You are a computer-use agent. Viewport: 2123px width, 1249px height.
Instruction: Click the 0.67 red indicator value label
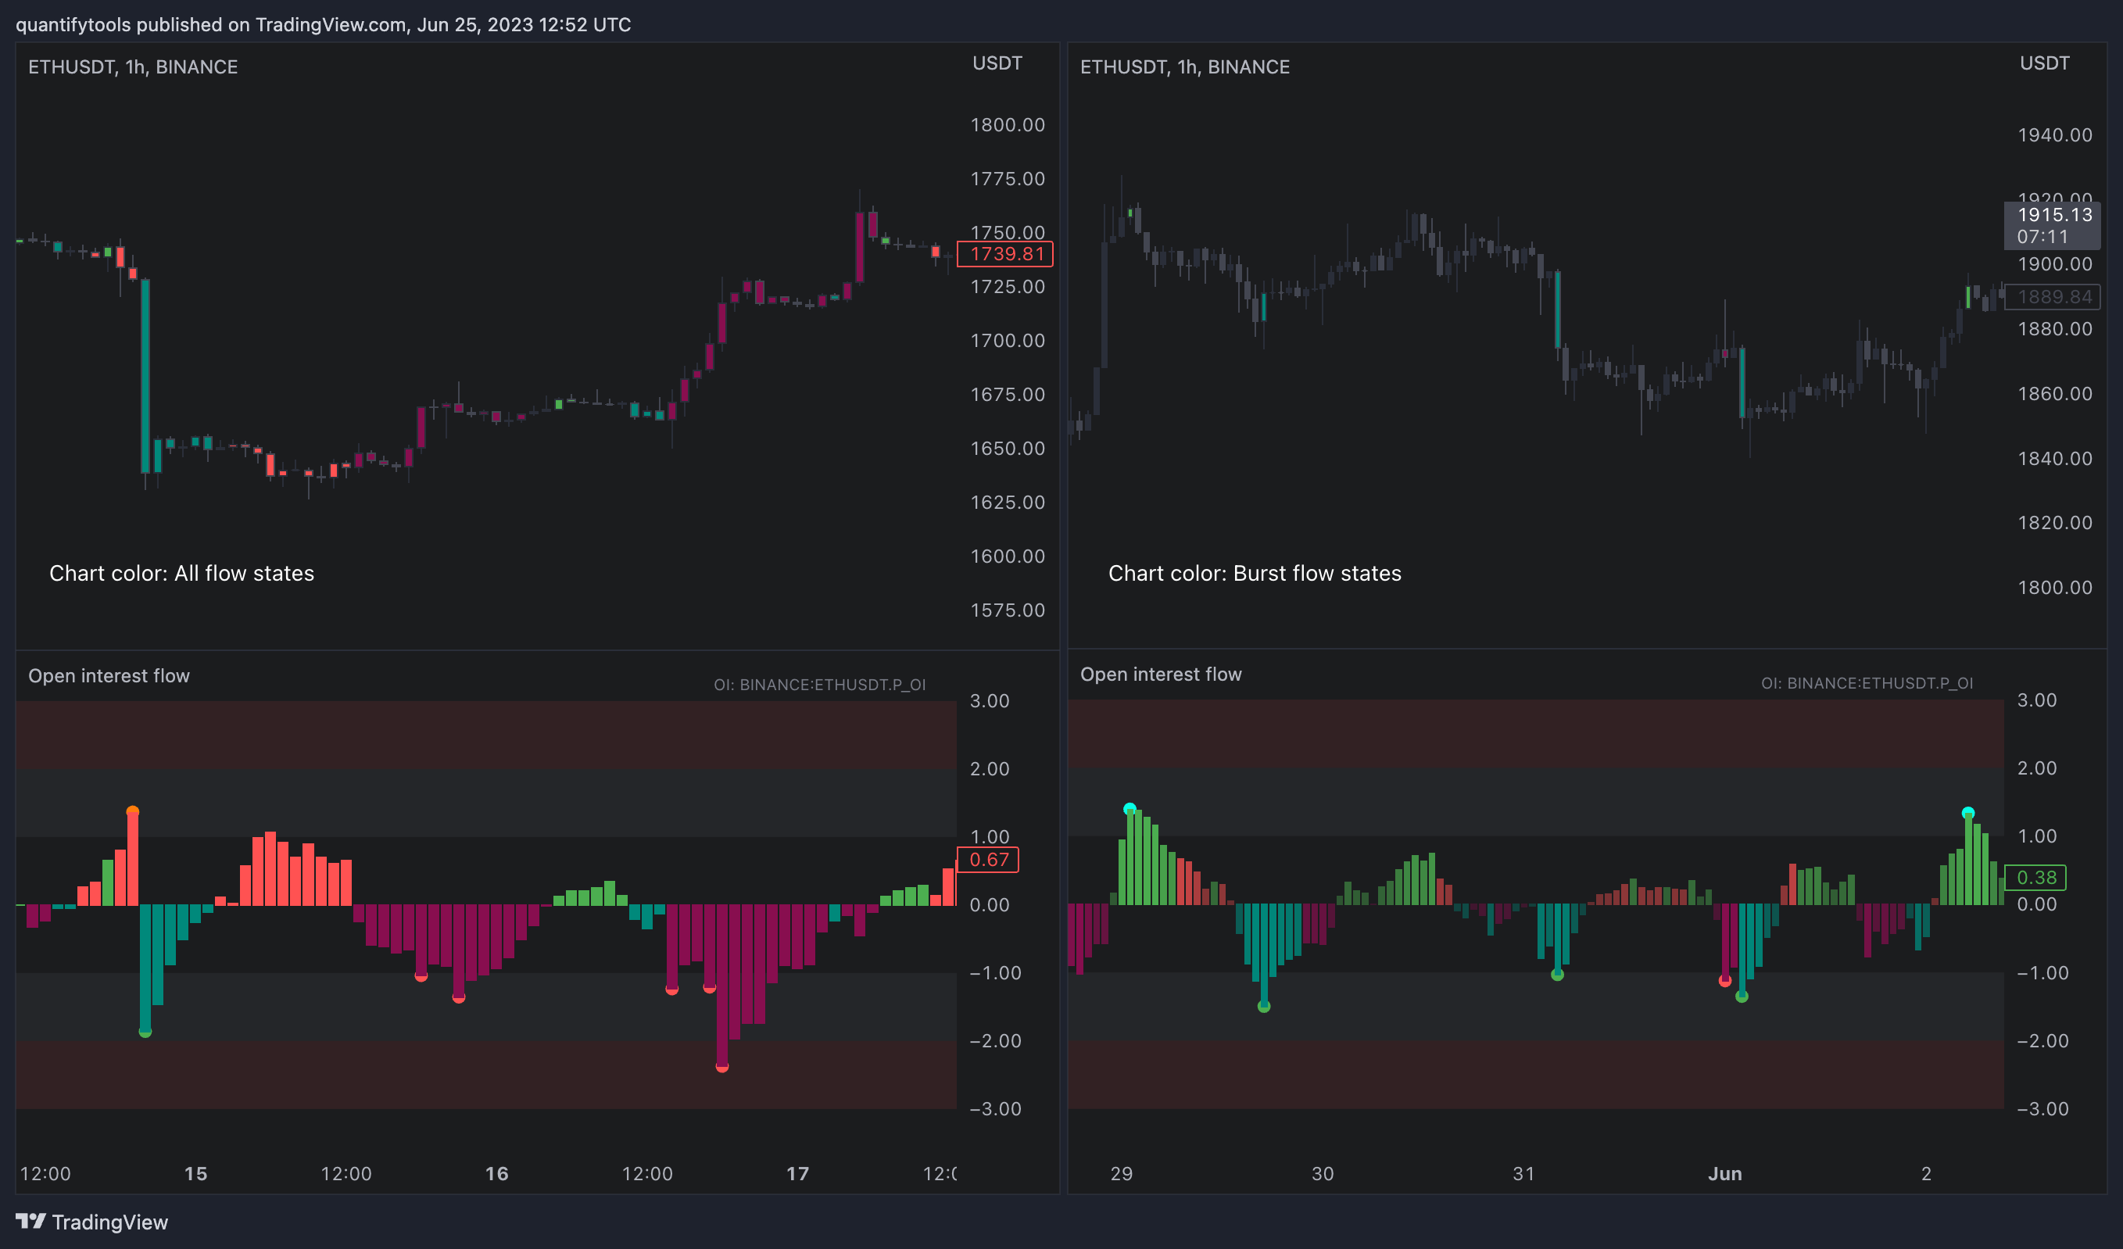[x=988, y=859]
